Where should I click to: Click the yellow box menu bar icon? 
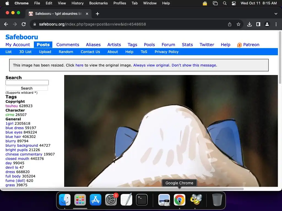coord(205,3)
